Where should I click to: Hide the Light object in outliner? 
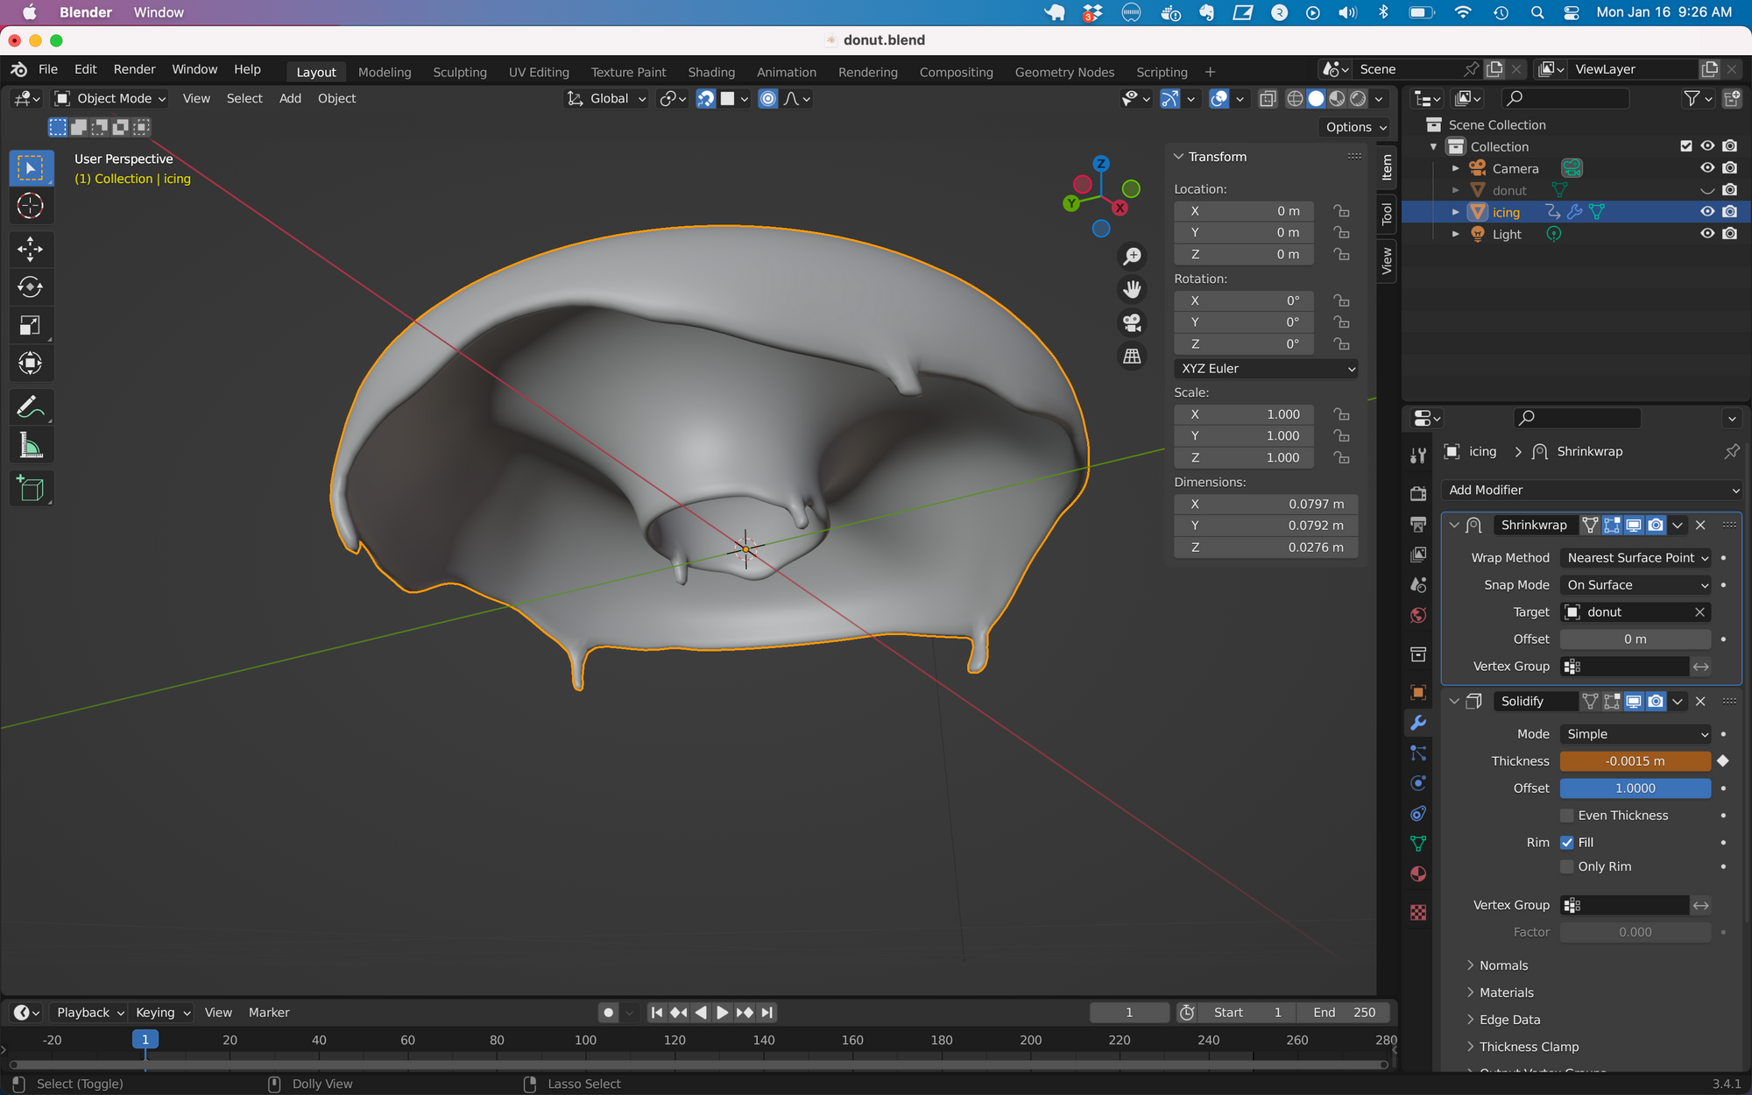(x=1707, y=234)
